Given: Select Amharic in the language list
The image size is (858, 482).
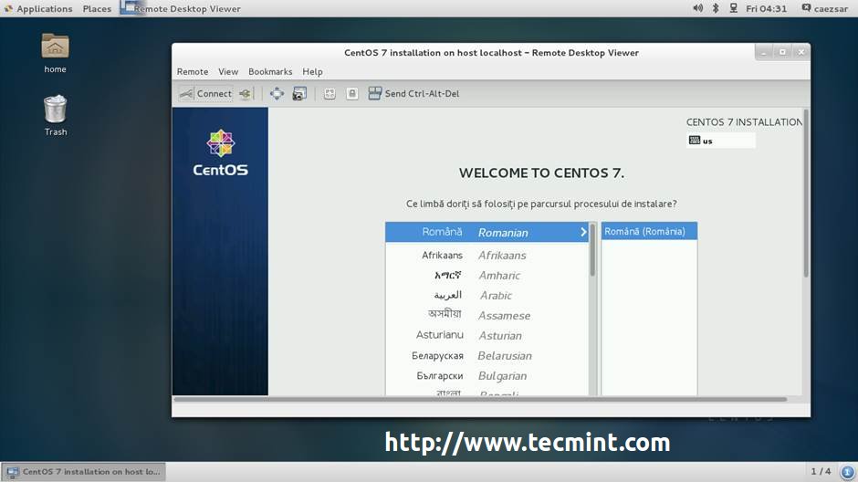Looking at the screenshot, I should (487, 275).
